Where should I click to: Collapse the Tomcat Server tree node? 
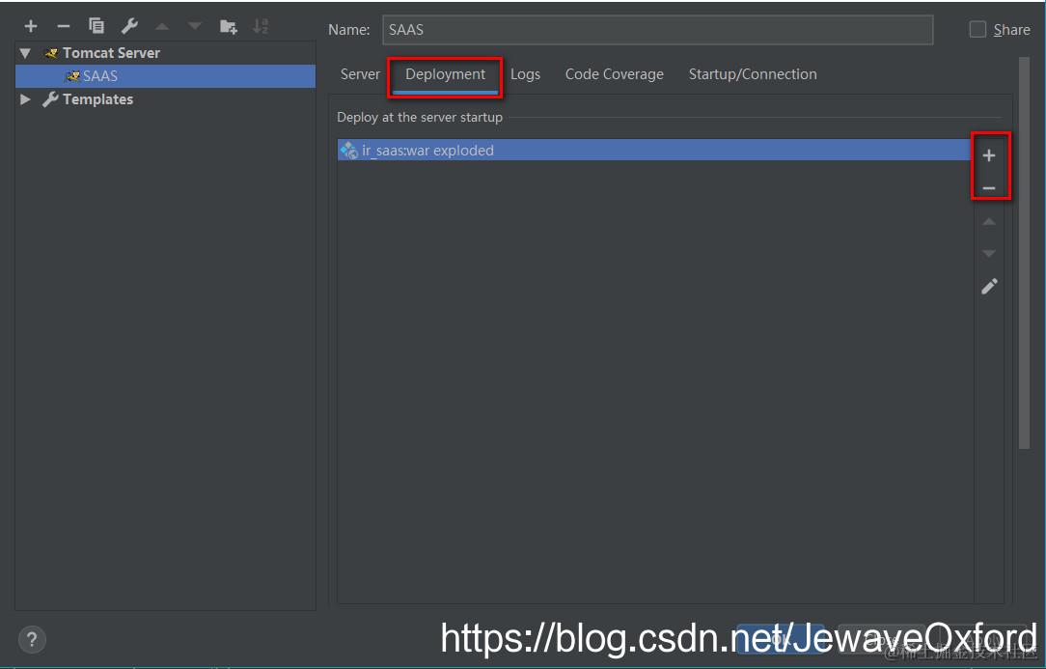(x=25, y=53)
